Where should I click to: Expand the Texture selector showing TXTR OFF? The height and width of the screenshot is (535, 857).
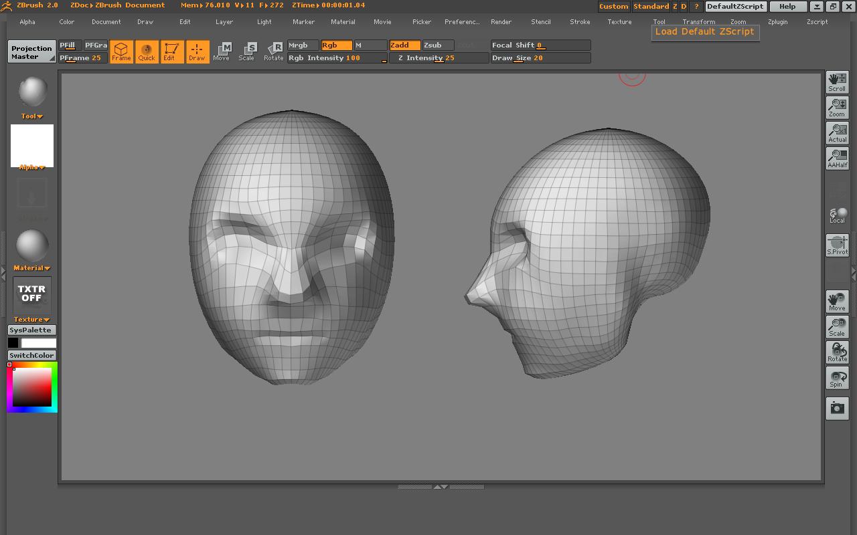click(31, 319)
